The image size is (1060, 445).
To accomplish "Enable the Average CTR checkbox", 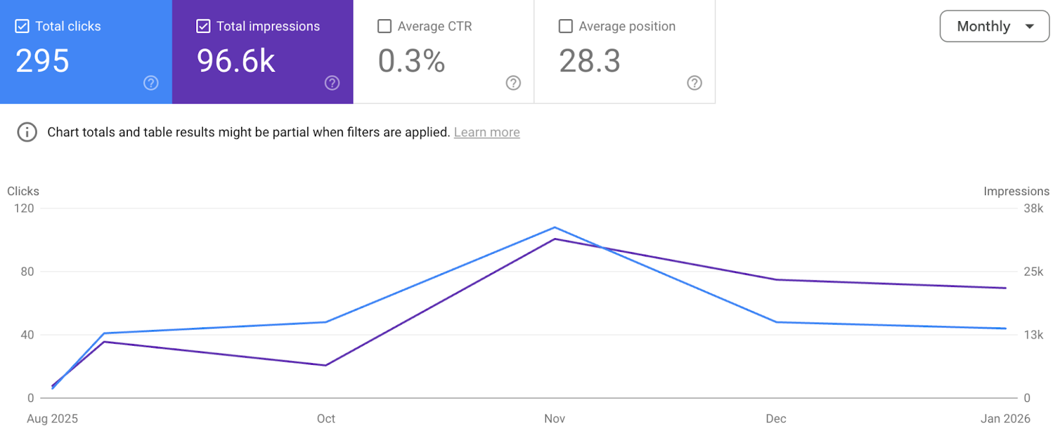I will pos(384,26).
